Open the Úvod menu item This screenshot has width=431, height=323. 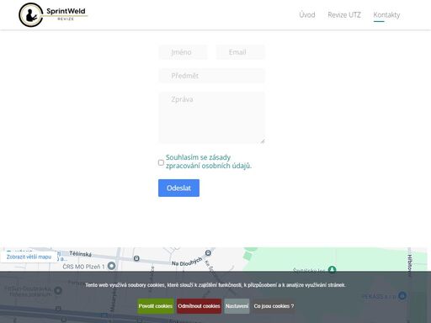[x=307, y=15]
